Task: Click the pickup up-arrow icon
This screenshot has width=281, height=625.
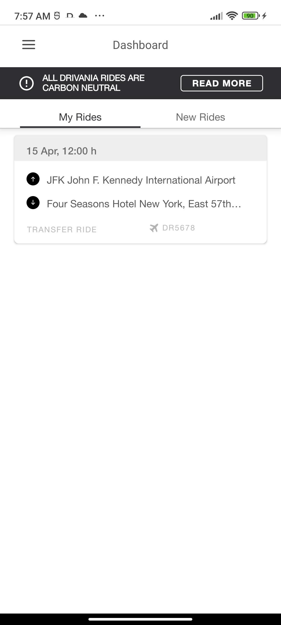Action: [x=33, y=179]
